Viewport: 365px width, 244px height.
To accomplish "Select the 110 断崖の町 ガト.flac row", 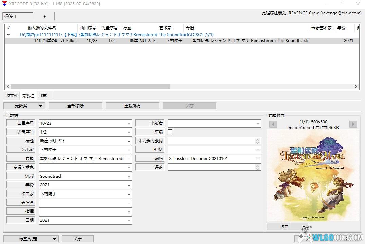I will tap(182, 41).
